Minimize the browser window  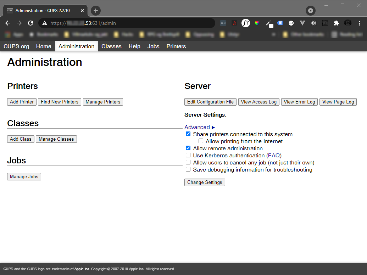point(326,5)
